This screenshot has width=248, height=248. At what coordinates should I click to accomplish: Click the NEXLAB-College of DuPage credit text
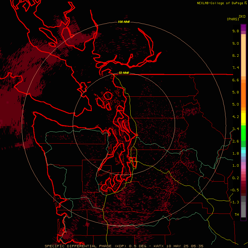point(220,3)
